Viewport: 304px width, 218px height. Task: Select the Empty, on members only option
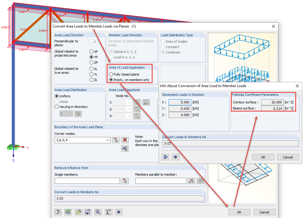coord(111,79)
